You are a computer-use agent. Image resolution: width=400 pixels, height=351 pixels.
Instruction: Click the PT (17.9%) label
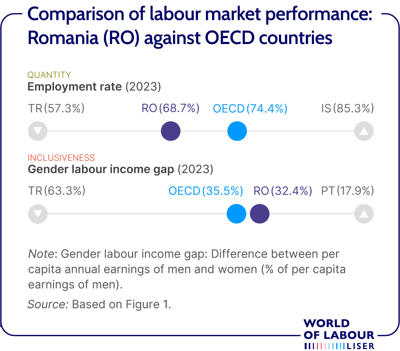348,191
